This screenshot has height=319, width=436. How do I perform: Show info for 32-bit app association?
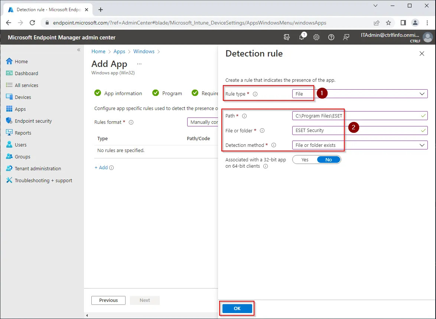(x=266, y=166)
